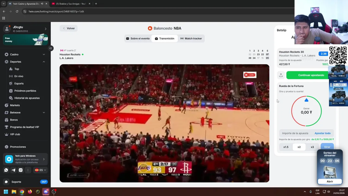Screen dimensions: 348x196
Task: Open Próximos partidos under Deportes
Action: click(25, 91)
